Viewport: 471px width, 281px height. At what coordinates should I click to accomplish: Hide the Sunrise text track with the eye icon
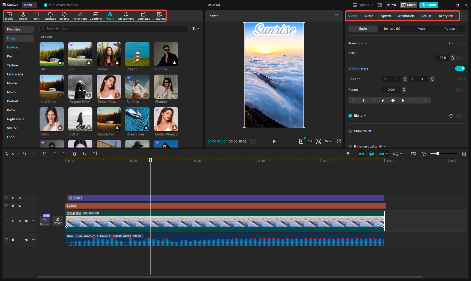tap(20, 206)
